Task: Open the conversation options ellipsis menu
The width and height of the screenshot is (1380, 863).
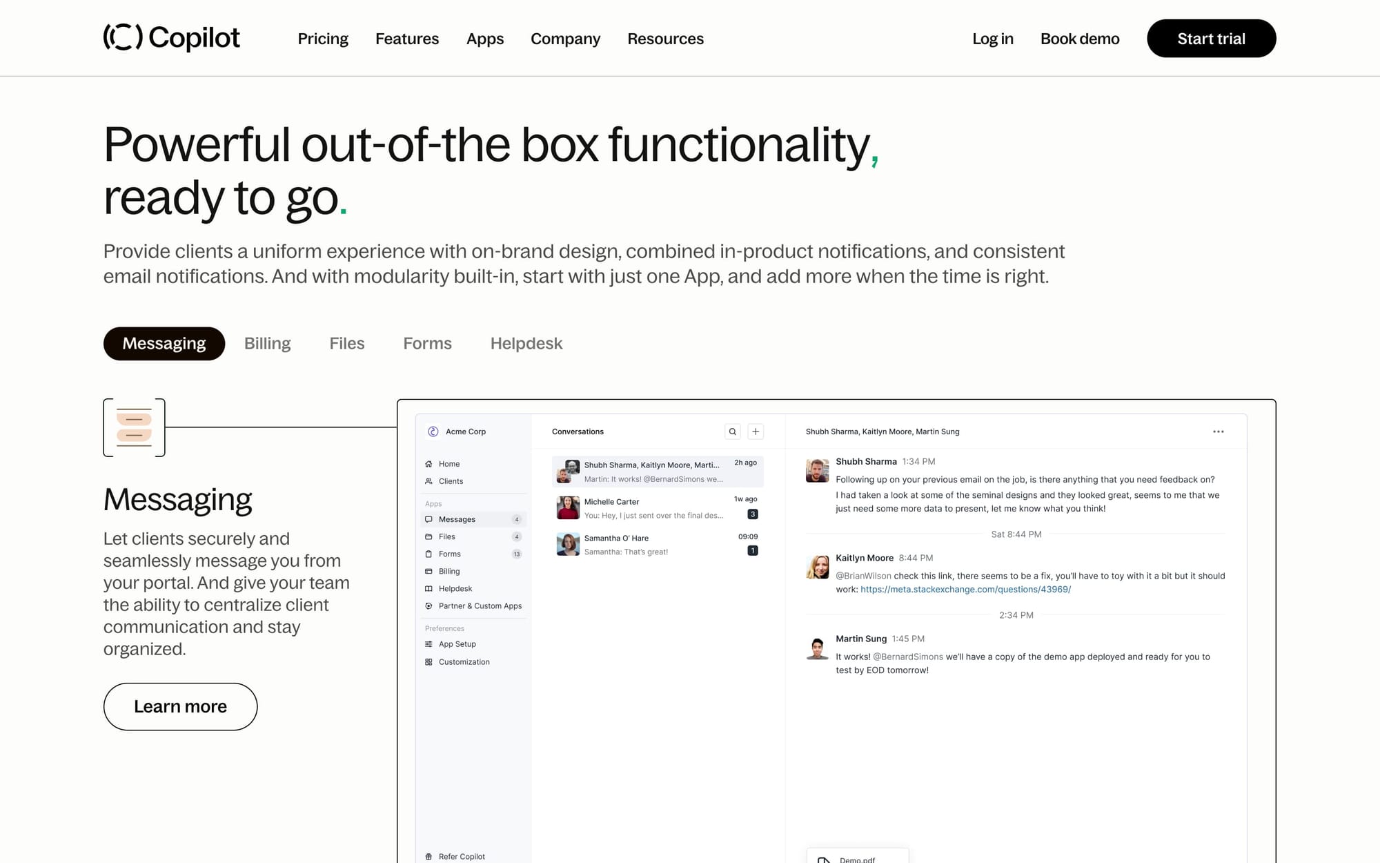Action: pyautogui.click(x=1219, y=431)
